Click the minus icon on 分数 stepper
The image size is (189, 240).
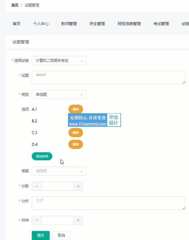tap(37, 186)
